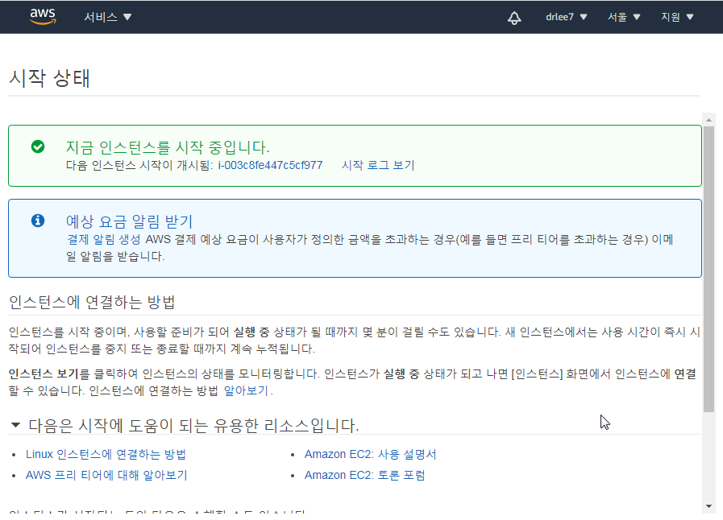723x520 pixels.
Task: Click the 시작 상태 page title
Action: pos(49,78)
